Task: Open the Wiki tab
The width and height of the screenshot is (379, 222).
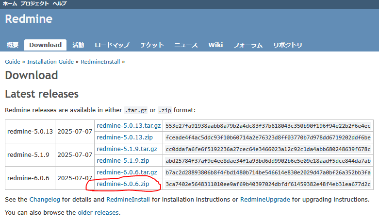Action: pyautogui.click(x=215, y=45)
